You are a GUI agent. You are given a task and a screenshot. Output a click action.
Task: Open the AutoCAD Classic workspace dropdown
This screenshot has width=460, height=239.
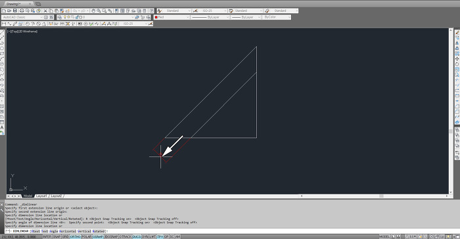[22, 17]
